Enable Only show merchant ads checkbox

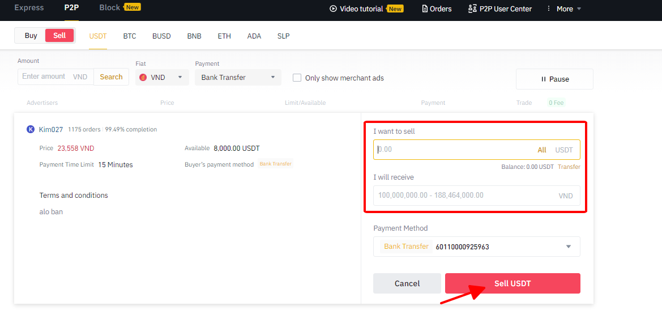pyautogui.click(x=297, y=78)
